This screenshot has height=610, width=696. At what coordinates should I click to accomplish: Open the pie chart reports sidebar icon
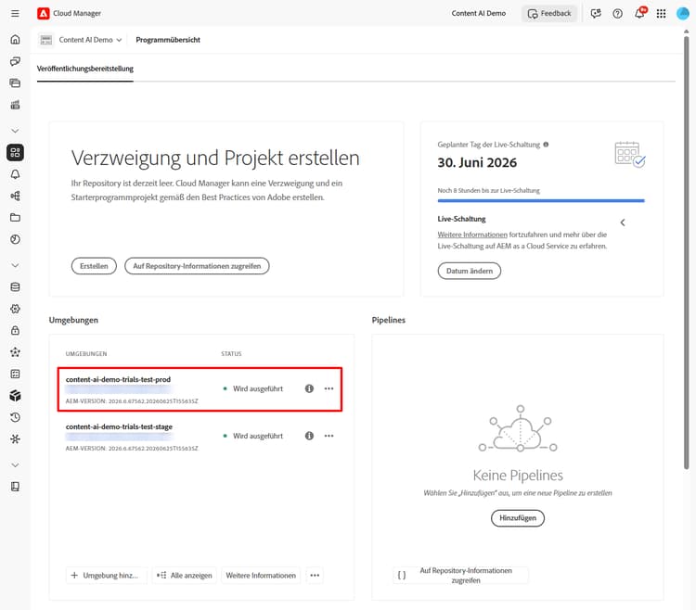coord(15,239)
